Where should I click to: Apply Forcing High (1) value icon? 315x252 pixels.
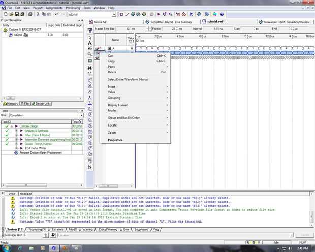point(90,97)
